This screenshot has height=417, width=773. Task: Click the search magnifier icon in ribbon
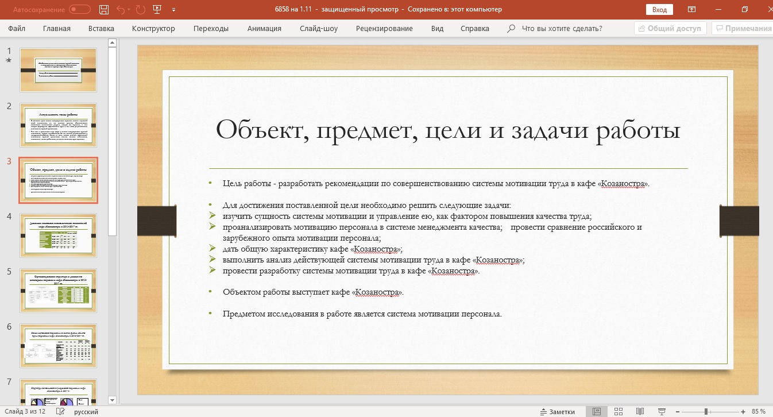click(511, 28)
